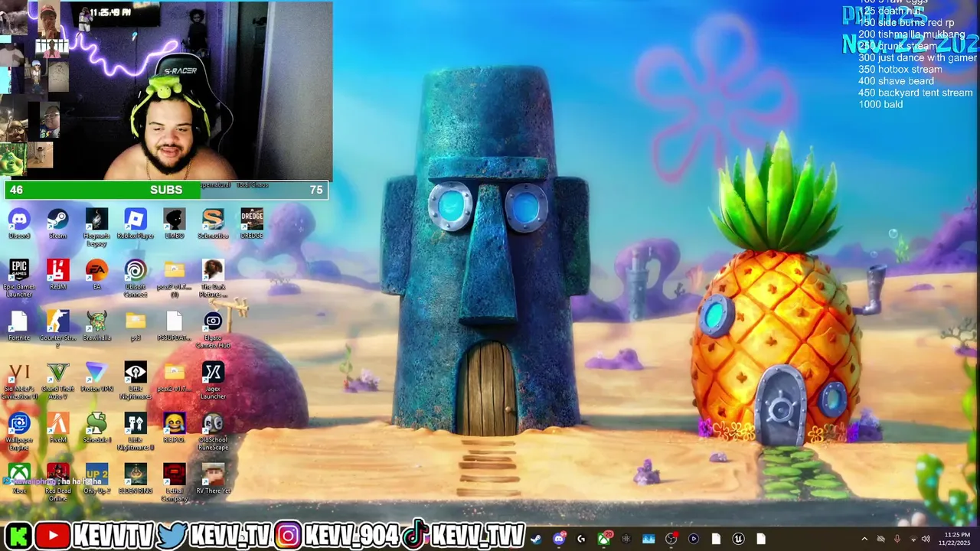Select the RedM desktop icon
The height and width of the screenshot is (551, 980).
click(58, 275)
